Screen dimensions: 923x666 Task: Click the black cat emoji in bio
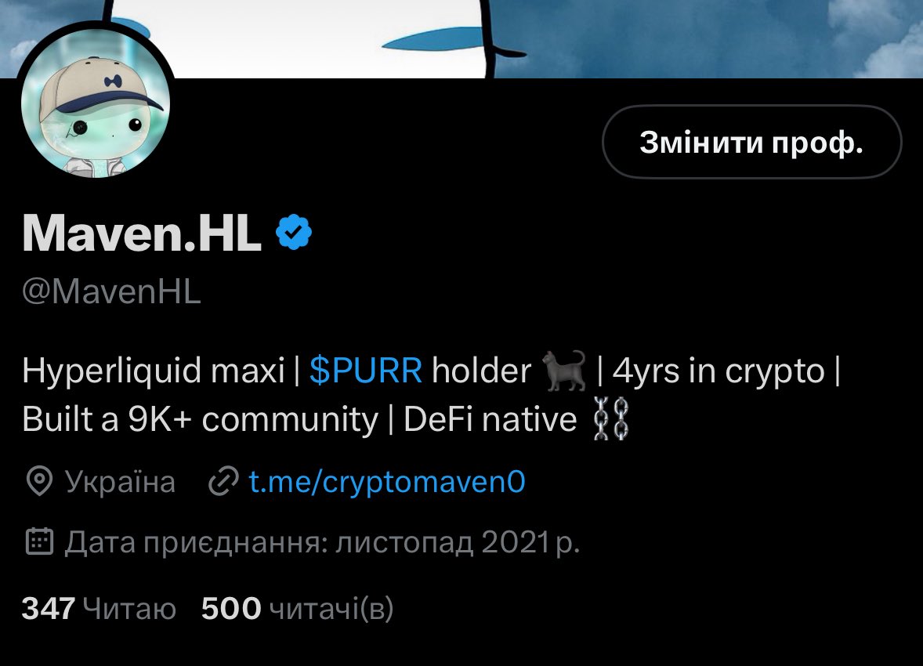[x=564, y=371]
